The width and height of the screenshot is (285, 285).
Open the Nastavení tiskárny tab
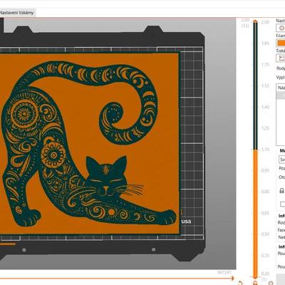click(16, 13)
